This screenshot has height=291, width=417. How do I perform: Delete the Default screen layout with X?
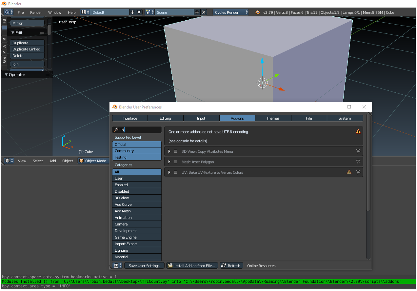(x=139, y=12)
